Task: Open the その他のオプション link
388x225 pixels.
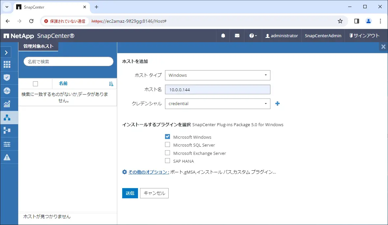Action: [x=149, y=172]
